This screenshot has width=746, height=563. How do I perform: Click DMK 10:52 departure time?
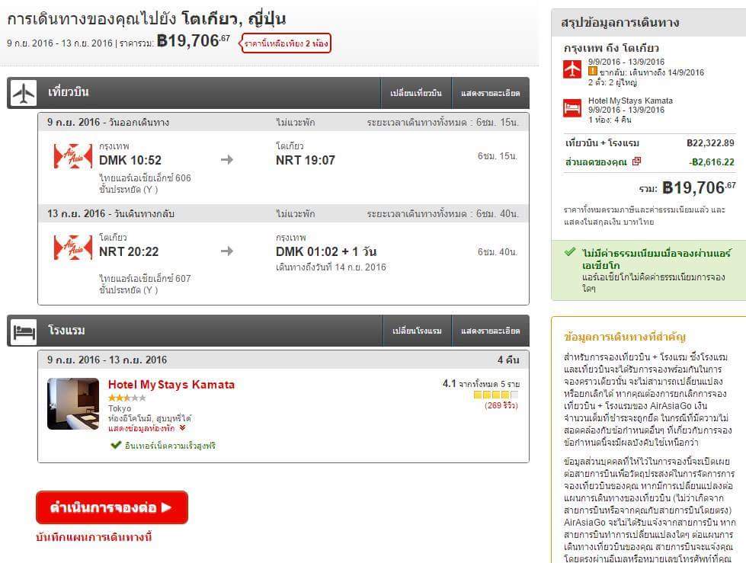pyautogui.click(x=130, y=160)
